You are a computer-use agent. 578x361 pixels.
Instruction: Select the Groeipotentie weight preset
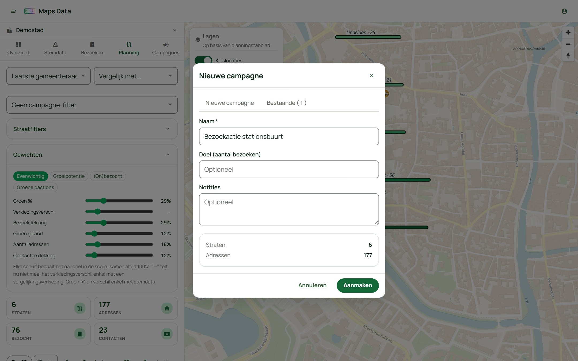(69, 176)
